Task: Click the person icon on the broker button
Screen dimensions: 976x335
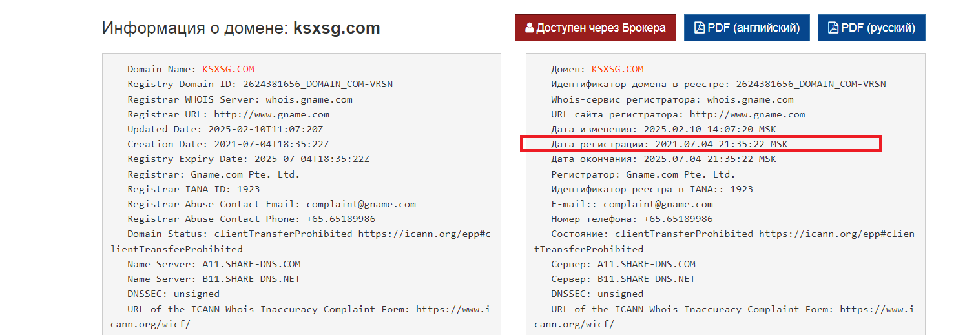Action: coord(530,28)
